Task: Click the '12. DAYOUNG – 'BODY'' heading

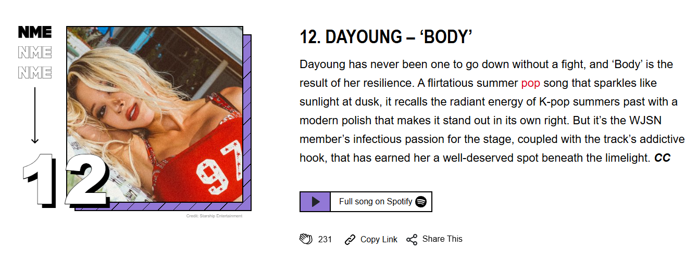Action: (x=386, y=37)
